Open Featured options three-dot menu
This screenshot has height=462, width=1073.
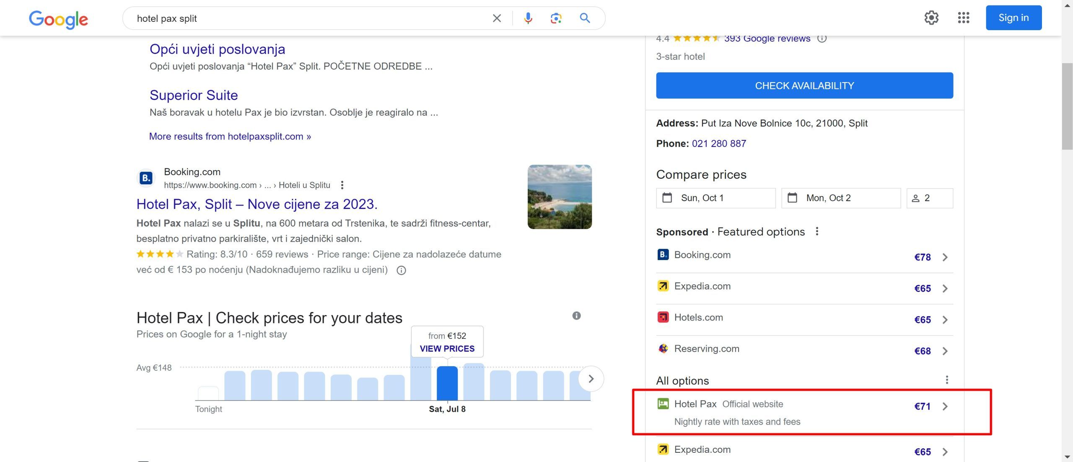pos(817,232)
